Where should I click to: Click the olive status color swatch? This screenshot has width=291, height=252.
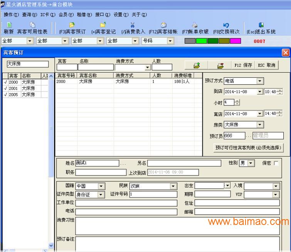click(224, 41)
